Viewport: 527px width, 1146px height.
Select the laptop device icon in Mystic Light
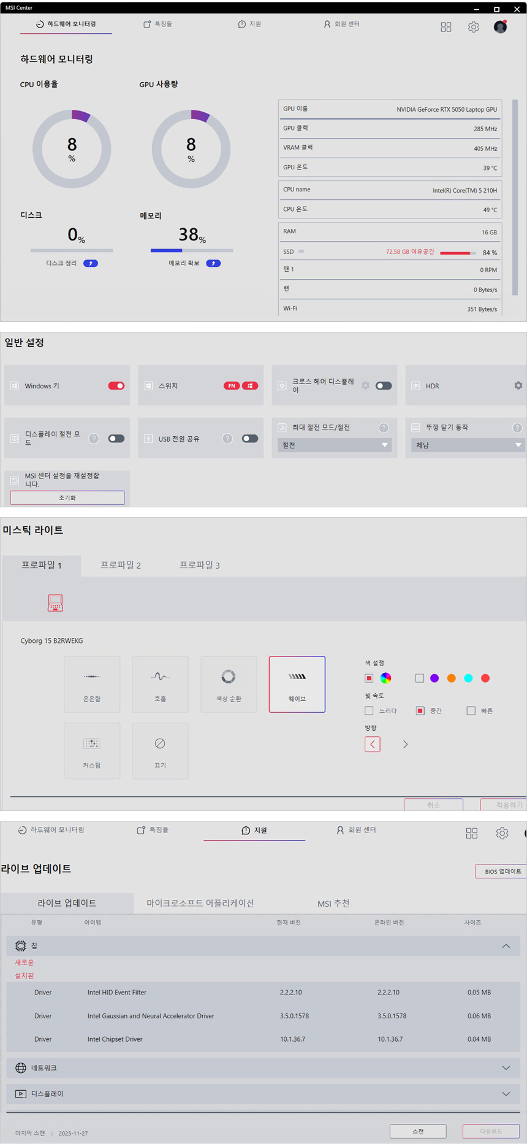pos(55,602)
